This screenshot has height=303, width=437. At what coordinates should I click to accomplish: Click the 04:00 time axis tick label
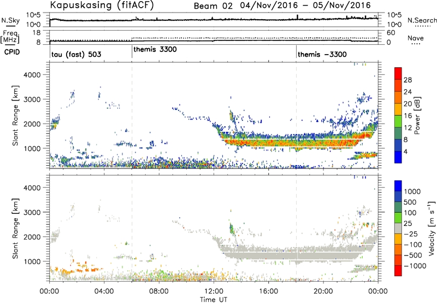(104, 291)
